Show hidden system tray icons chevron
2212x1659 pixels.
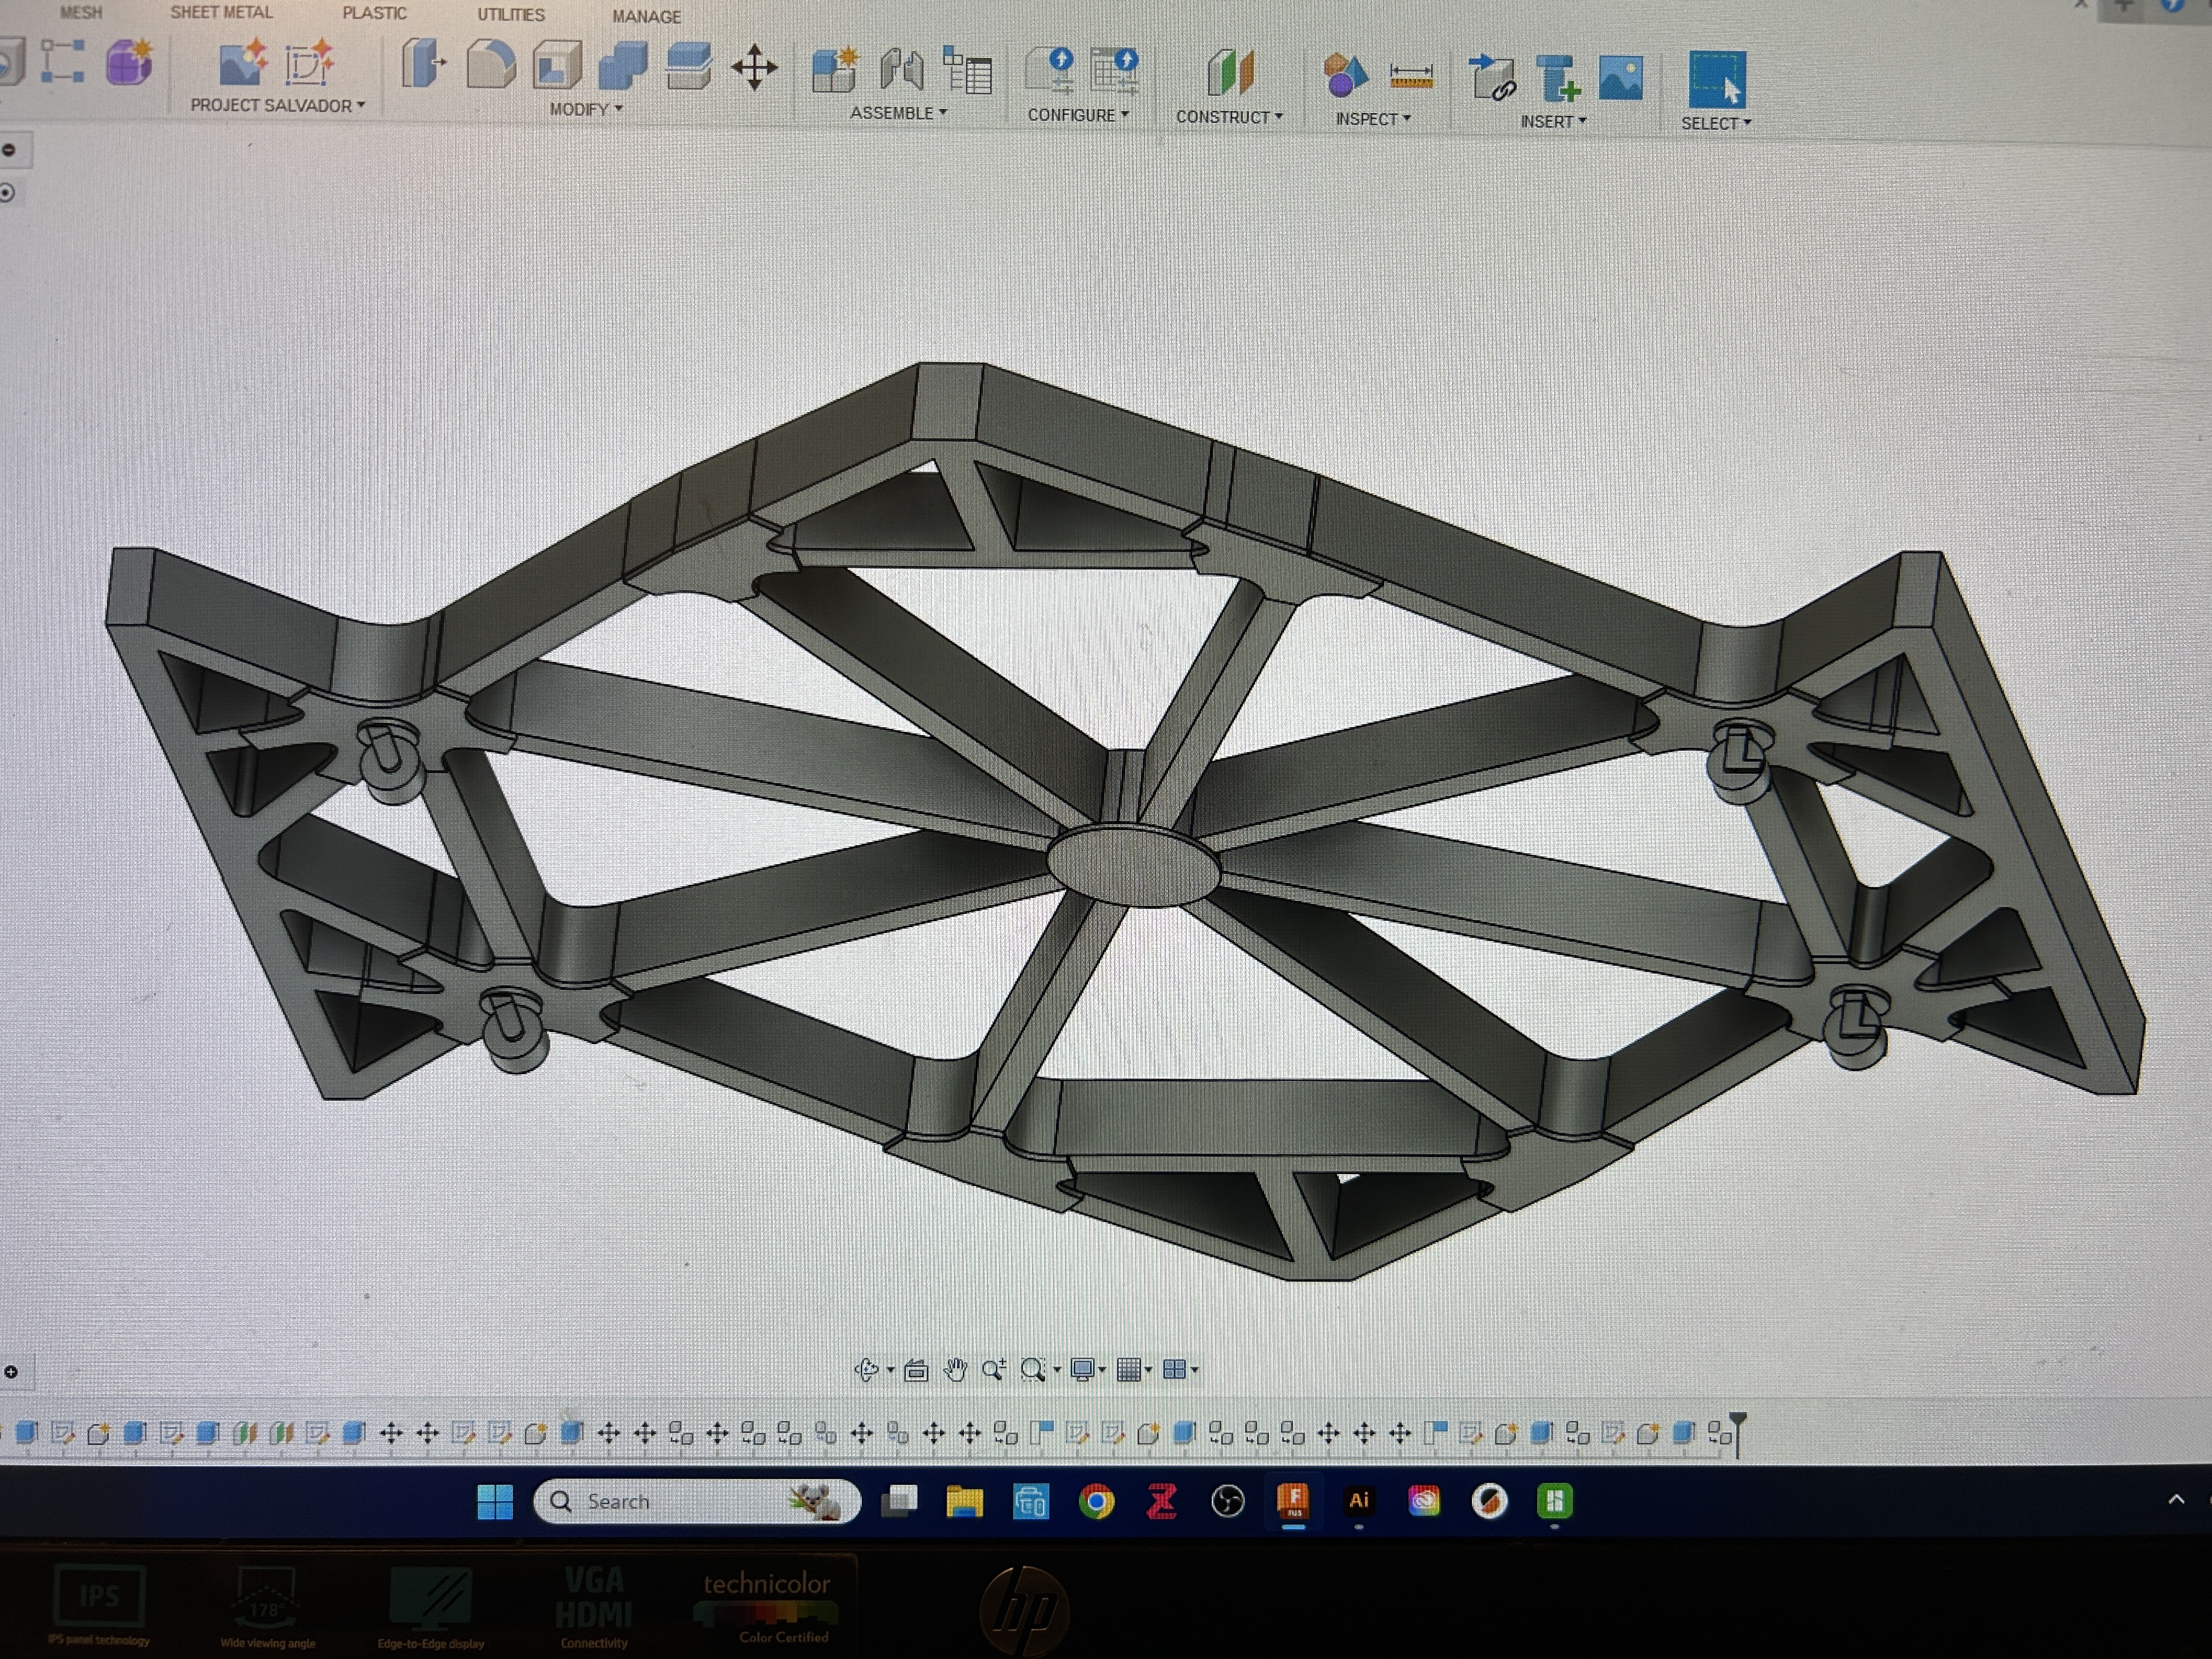2176,1499
